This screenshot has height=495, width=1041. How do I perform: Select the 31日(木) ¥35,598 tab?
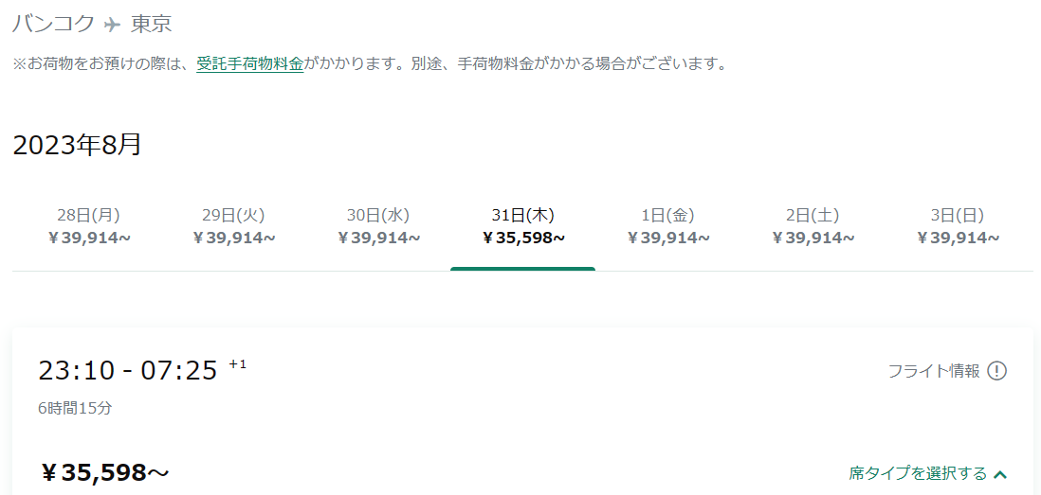pos(523,226)
